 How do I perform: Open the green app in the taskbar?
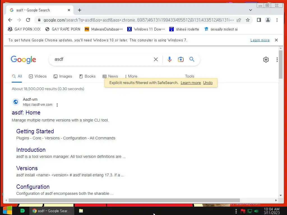[x=22, y=211]
